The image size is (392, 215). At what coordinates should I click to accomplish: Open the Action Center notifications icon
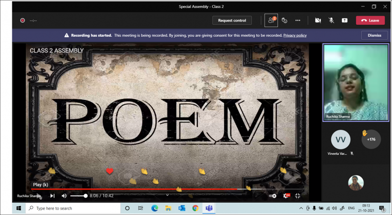coord(382,208)
